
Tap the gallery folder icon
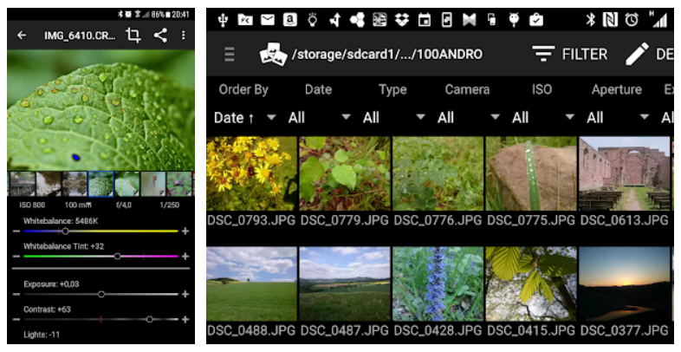tap(273, 55)
